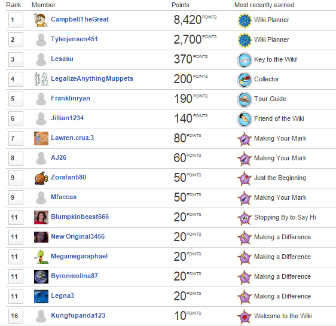The image size is (336, 326).
Task: Open CampbellTheGreat's profile link
Action: (80, 19)
